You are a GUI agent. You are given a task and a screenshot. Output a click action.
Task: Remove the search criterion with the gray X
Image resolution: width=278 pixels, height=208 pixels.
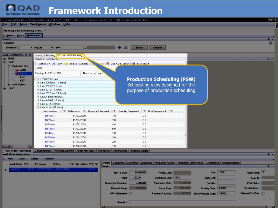[x=126, y=48]
